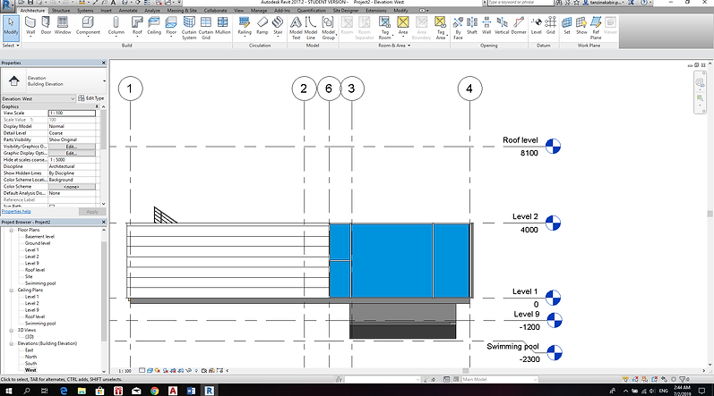The image size is (714, 396).
Task: Switch to the Massing & Site tab
Action: (x=182, y=10)
